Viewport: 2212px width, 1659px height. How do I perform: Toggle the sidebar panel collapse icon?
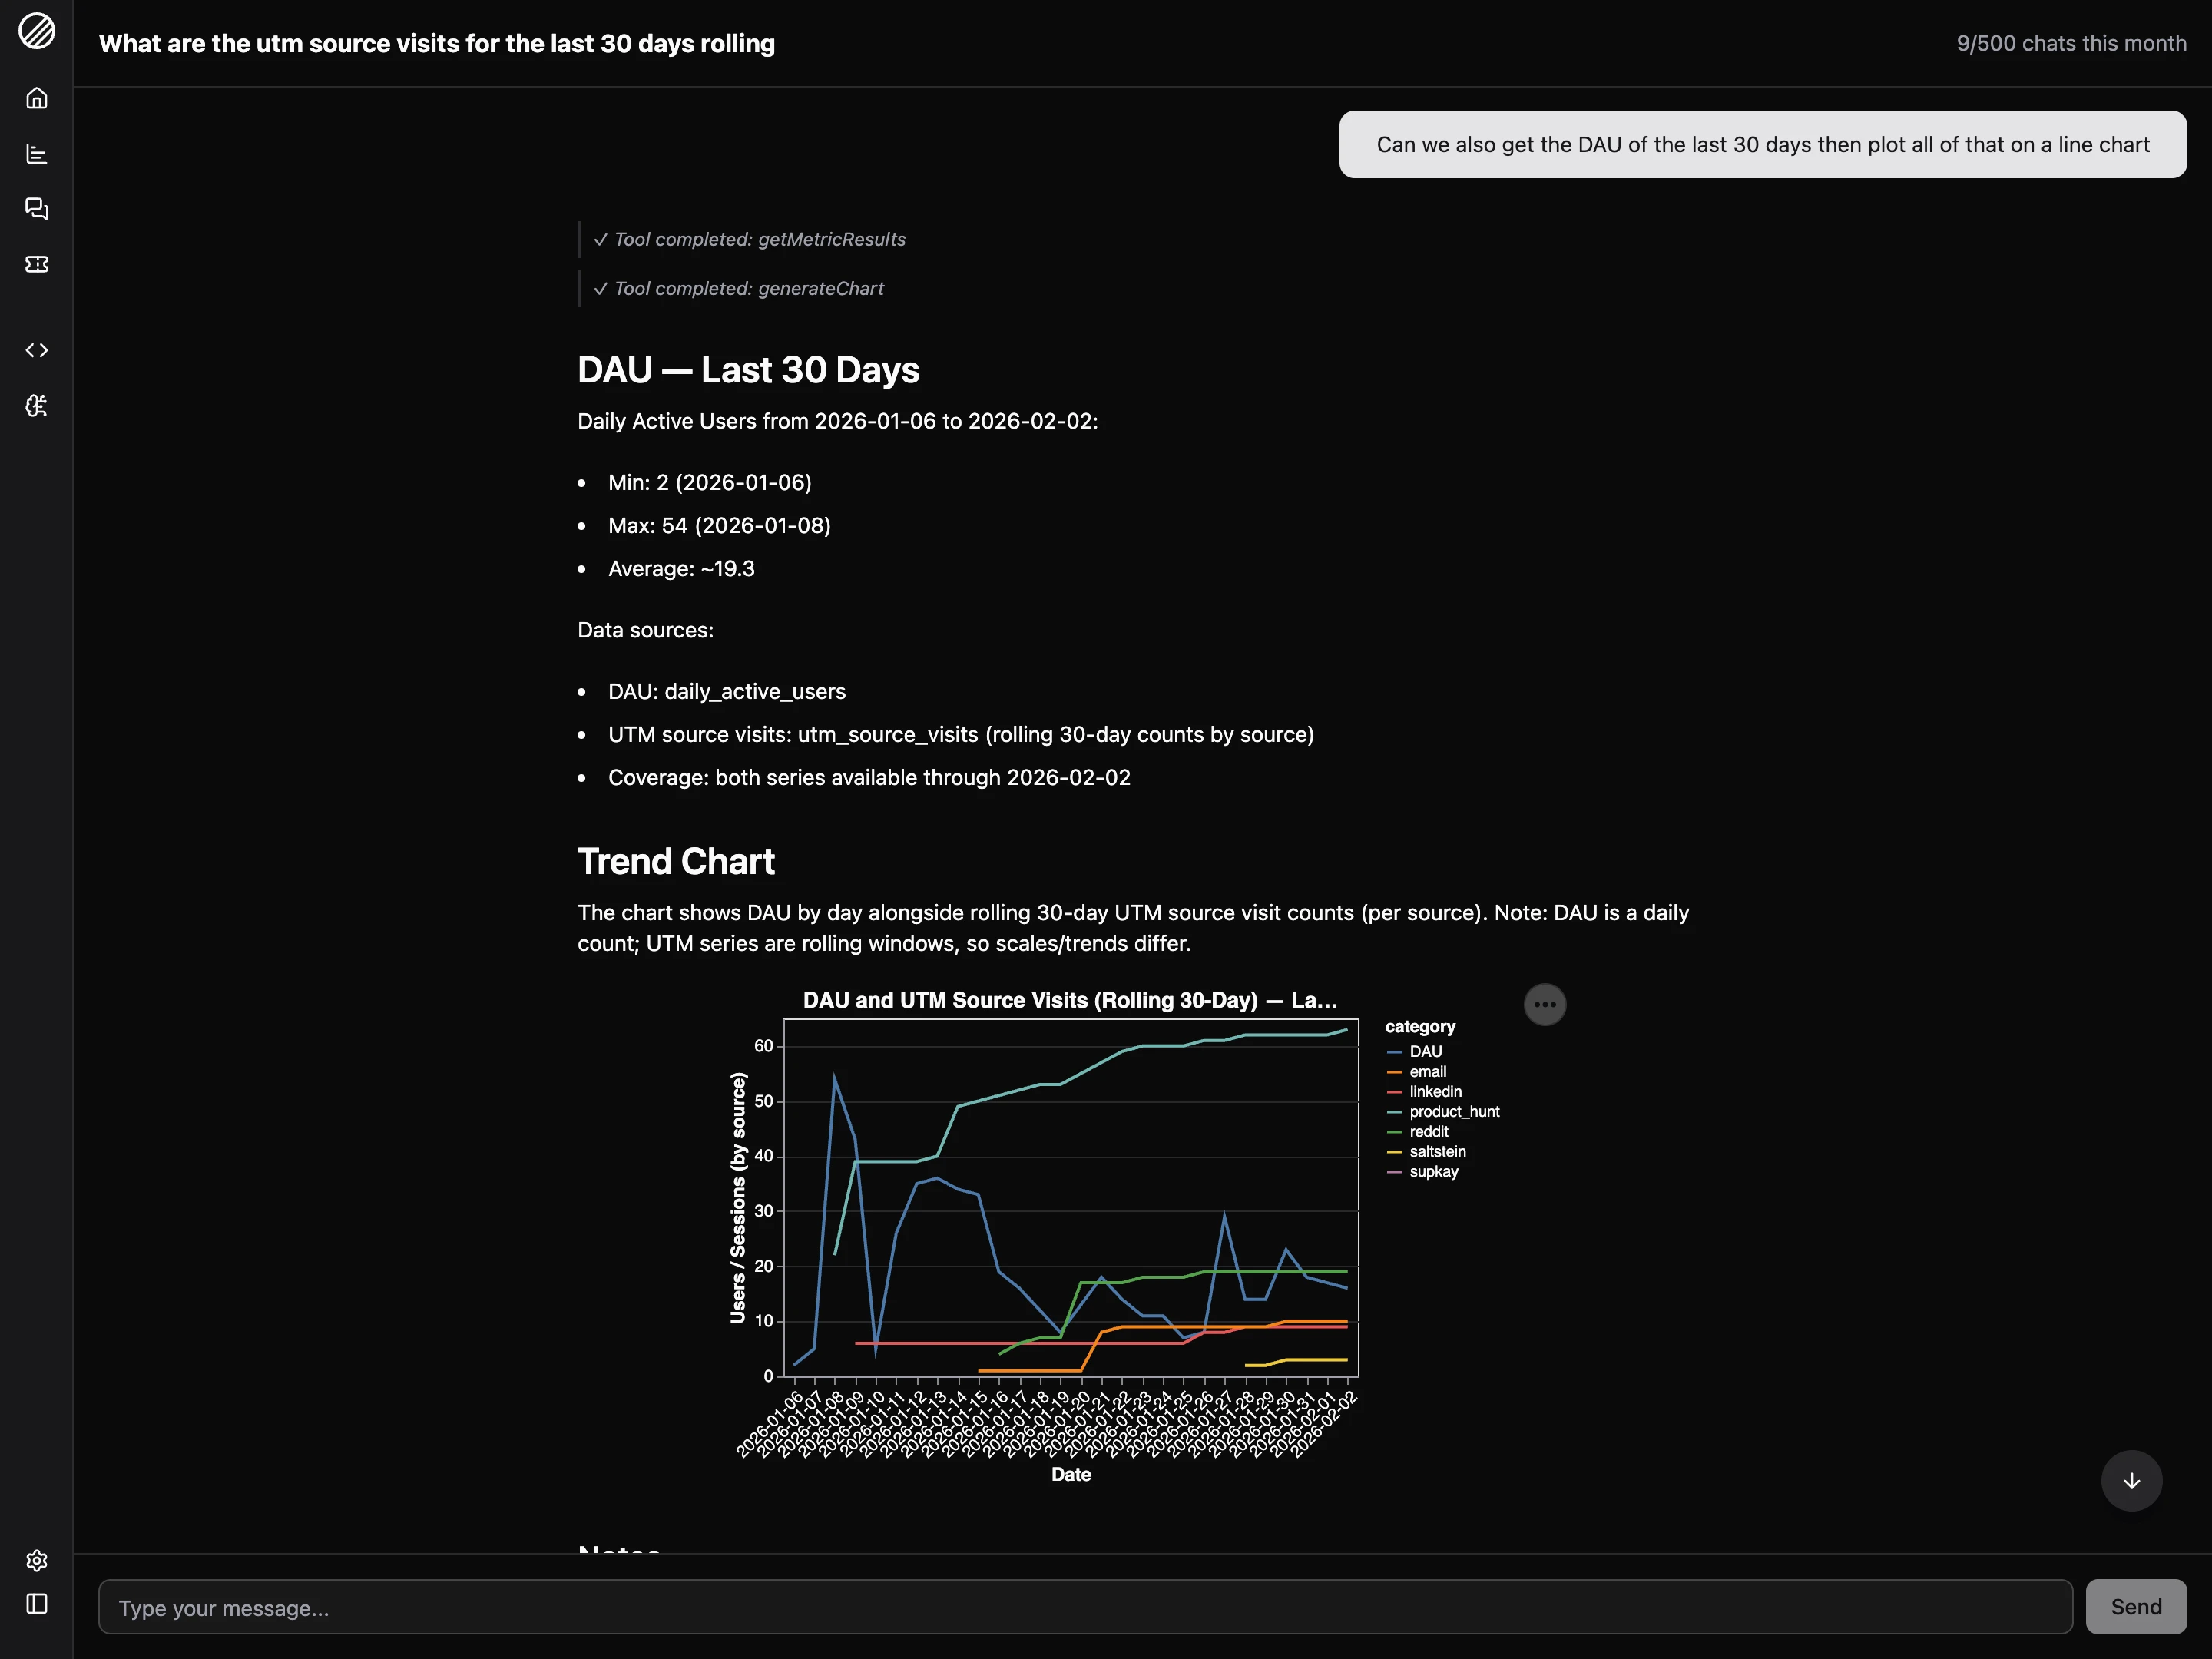[37, 1604]
